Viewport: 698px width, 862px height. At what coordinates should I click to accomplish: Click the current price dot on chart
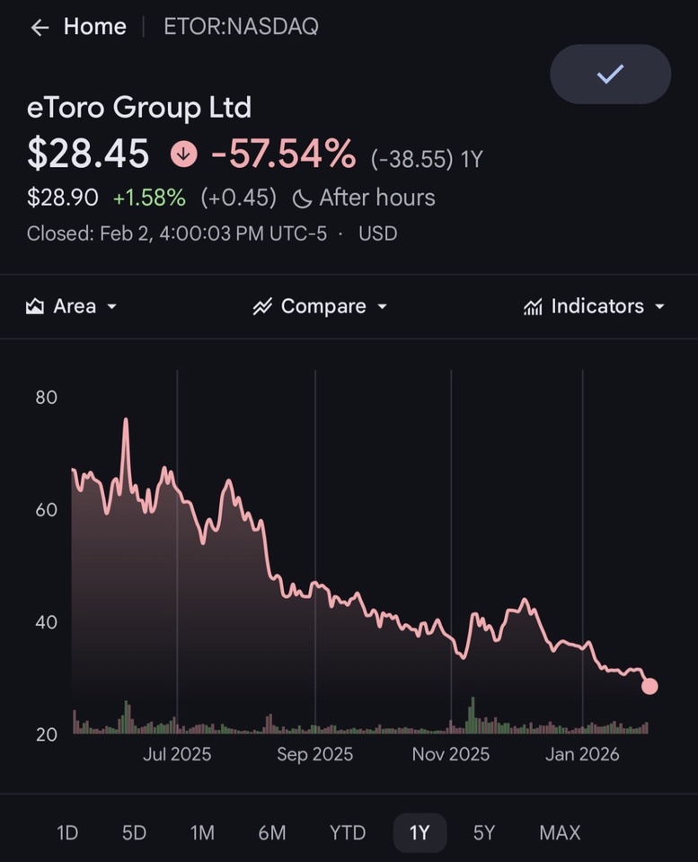click(649, 686)
